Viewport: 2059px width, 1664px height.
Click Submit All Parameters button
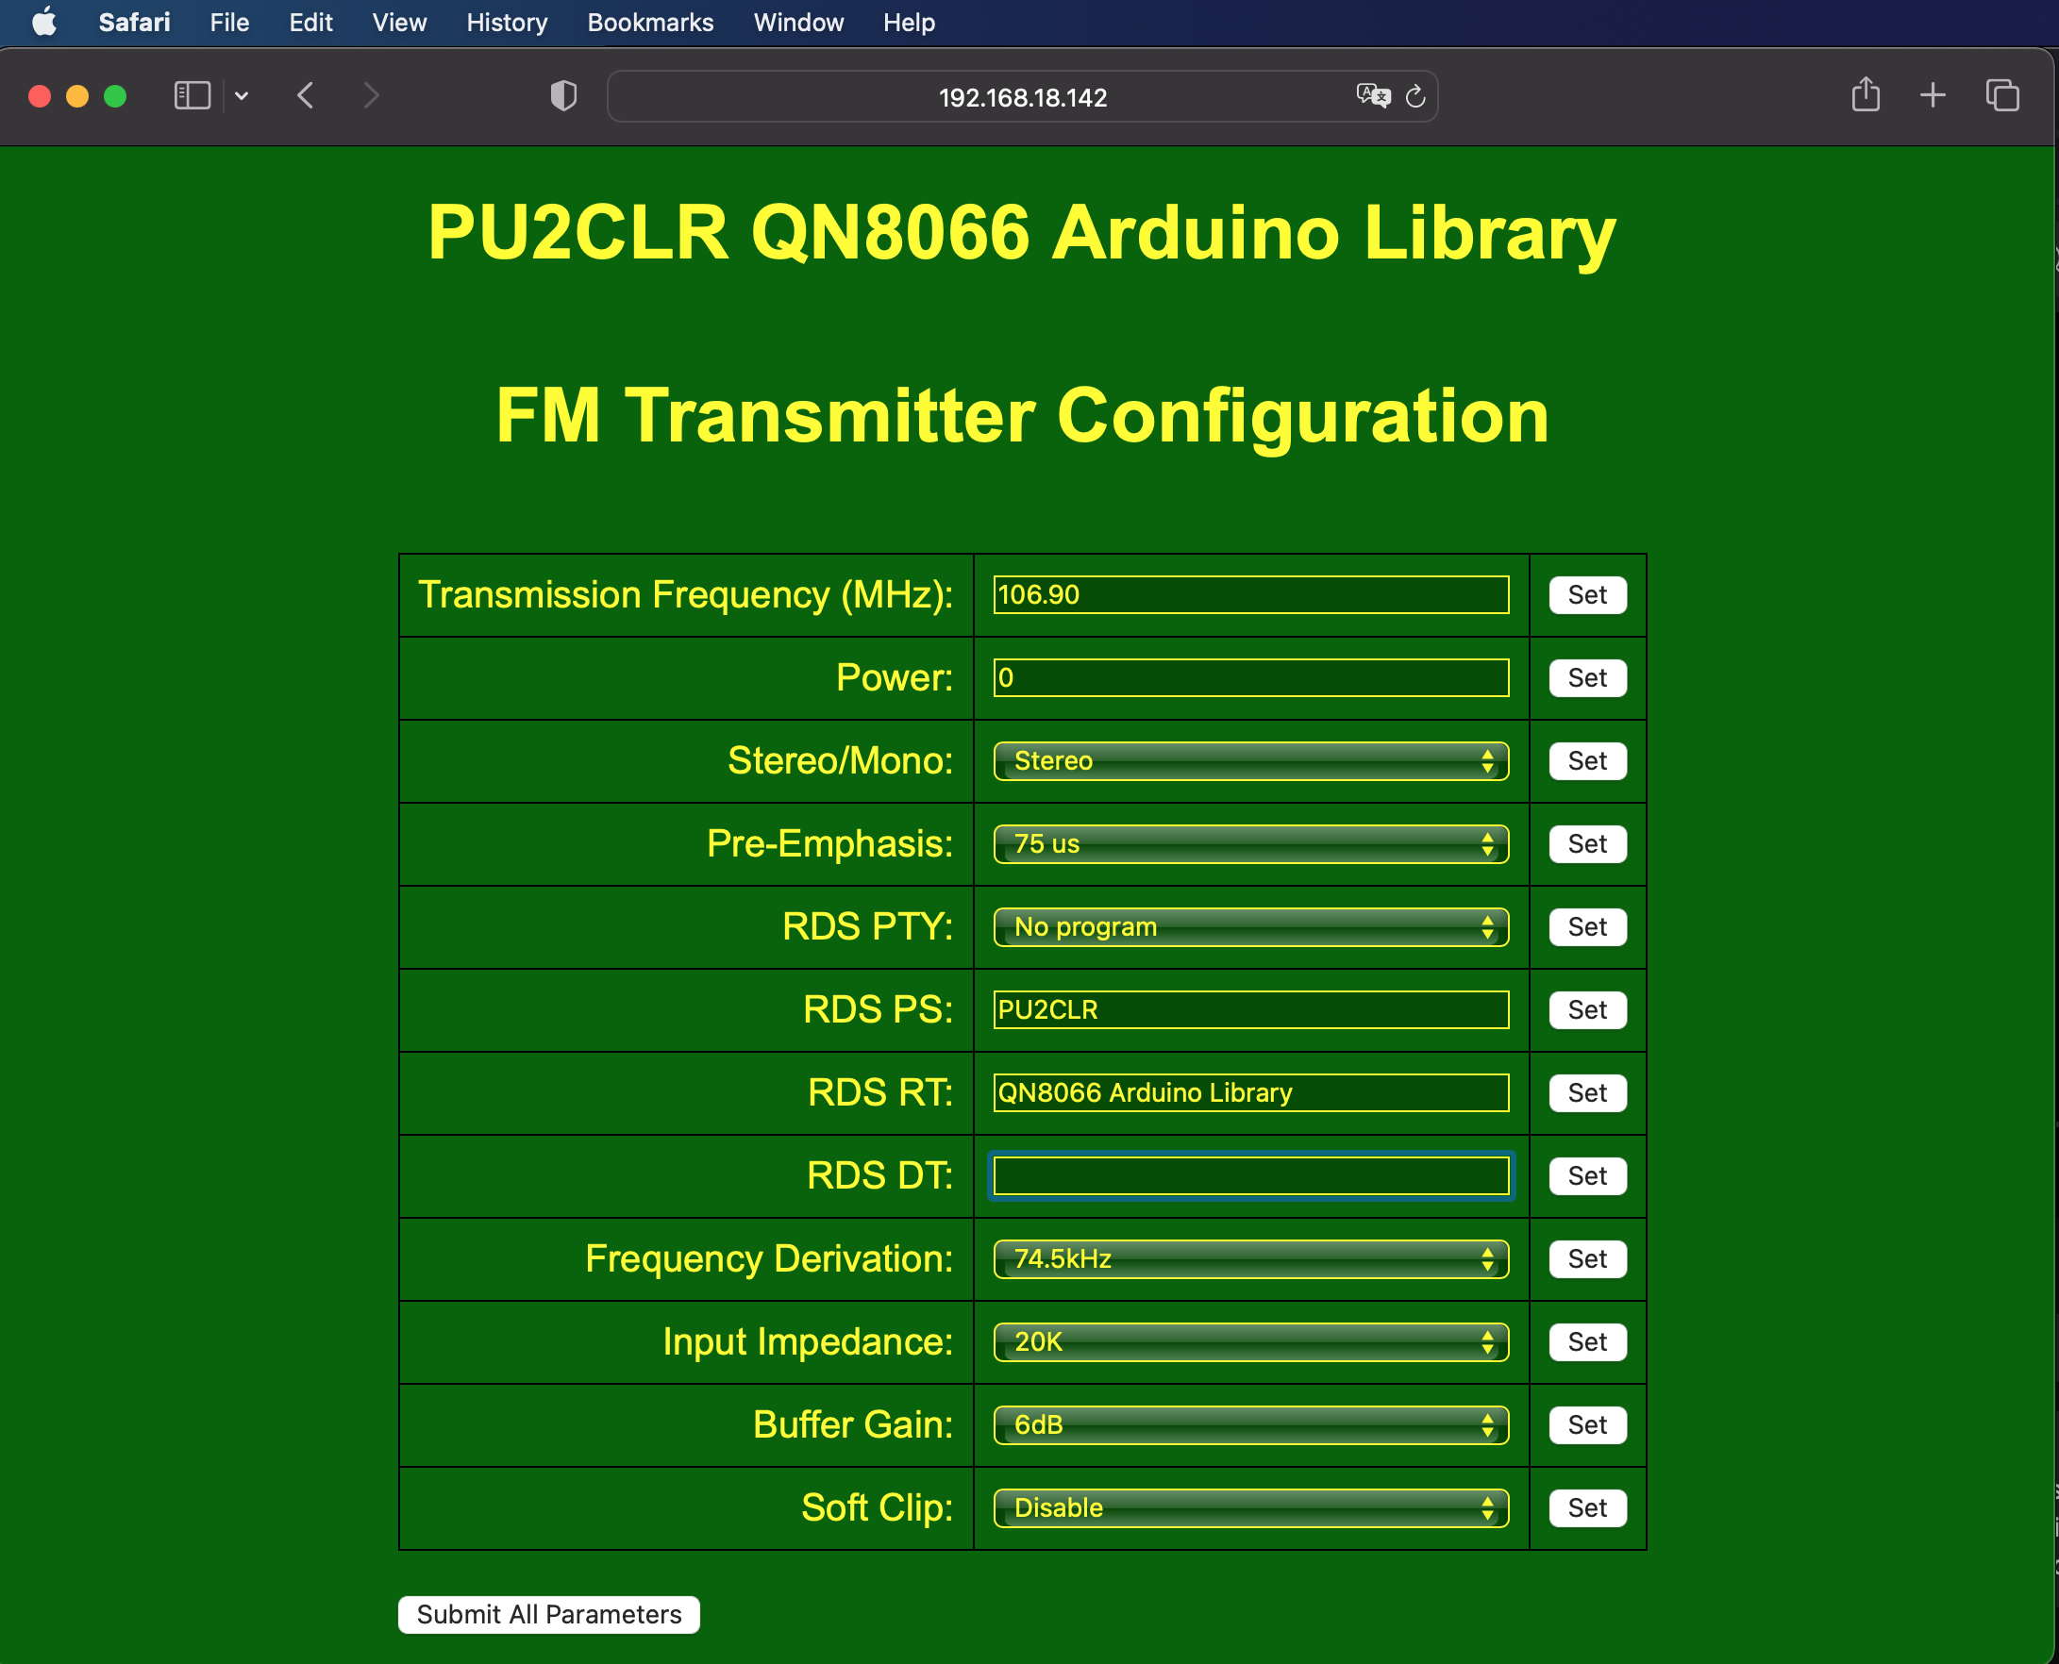point(548,1614)
